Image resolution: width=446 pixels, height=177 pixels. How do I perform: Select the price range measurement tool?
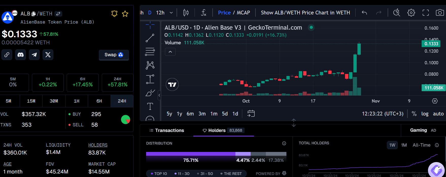[x=150, y=79]
